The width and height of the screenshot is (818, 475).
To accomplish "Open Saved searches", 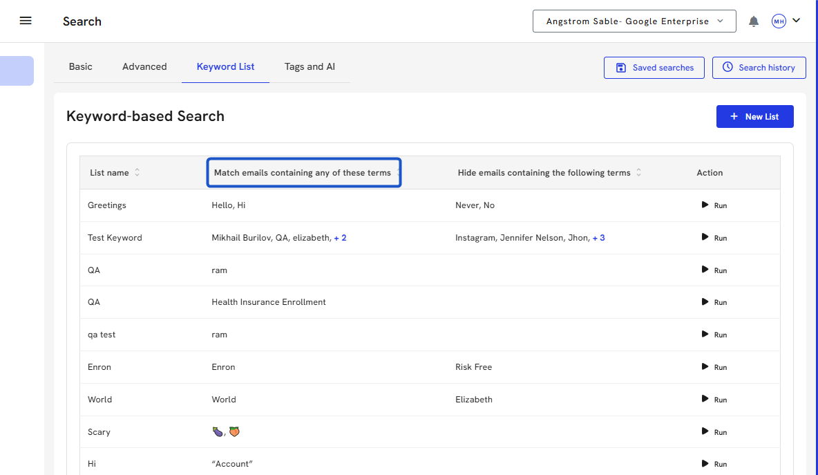I will (x=654, y=68).
